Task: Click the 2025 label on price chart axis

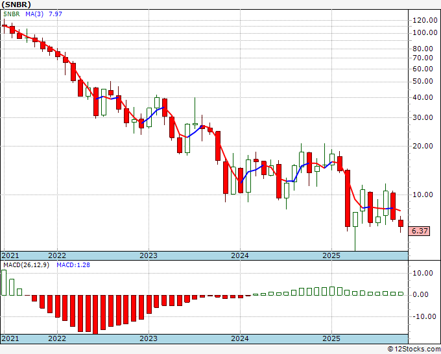Action: pyautogui.click(x=331, y=255)
